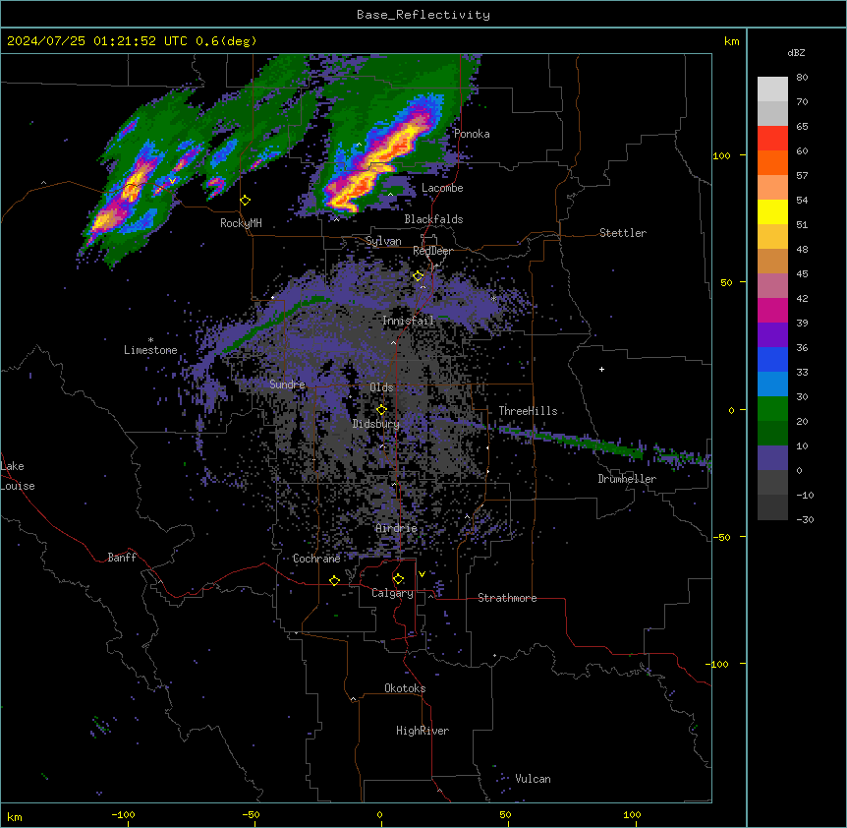Viewport: 847px width, 828px height.
Task: Click the Base_Reflectivity title text
Action: (423, 15)
